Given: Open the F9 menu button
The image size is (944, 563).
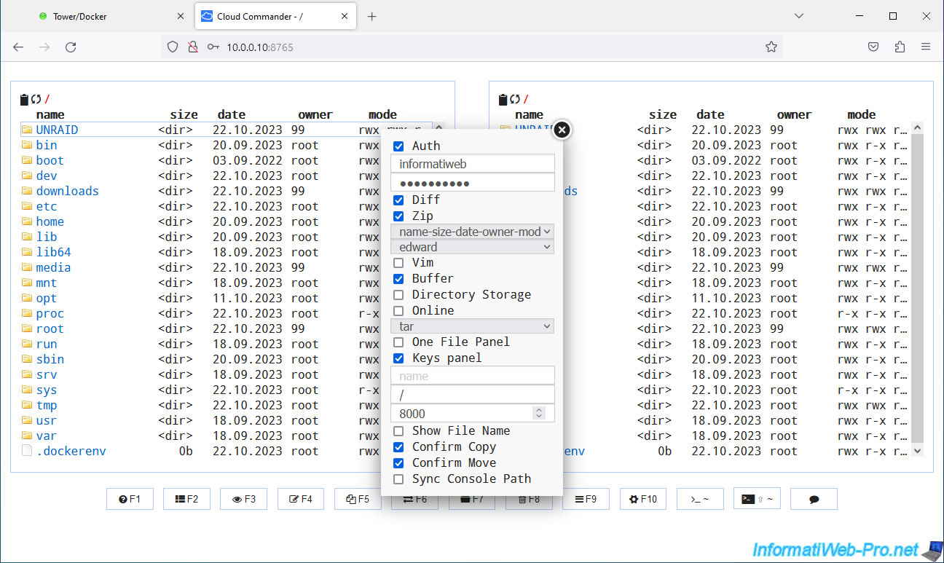Looking at the screenshot, I should [586, 499].
